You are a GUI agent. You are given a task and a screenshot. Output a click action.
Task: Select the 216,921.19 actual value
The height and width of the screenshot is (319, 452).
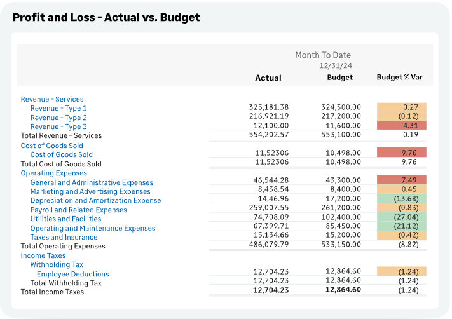(x=269, y=116)
